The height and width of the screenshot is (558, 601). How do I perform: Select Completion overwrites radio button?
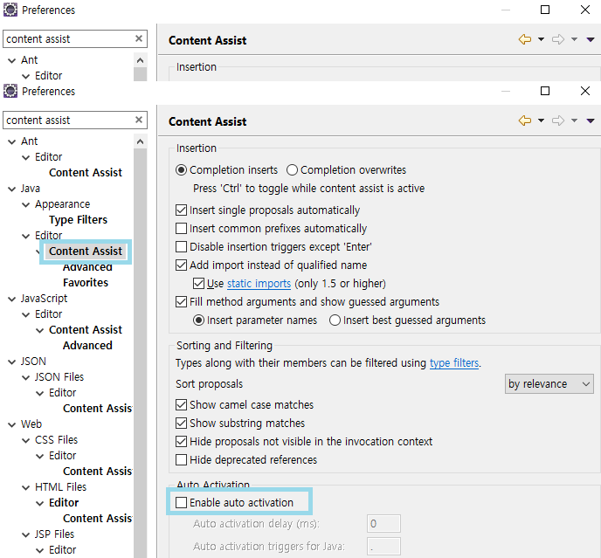(x=292, y=169)
